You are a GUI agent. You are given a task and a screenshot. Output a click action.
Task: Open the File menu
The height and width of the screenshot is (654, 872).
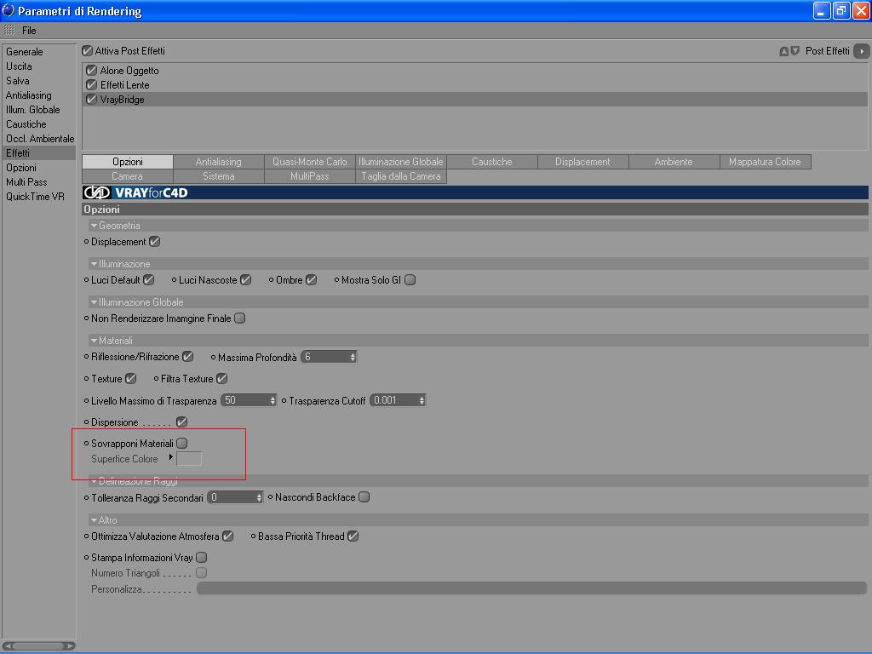click(x=29, y=31)
